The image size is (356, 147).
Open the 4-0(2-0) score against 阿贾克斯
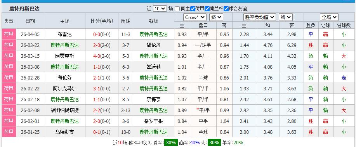(102, 56)
